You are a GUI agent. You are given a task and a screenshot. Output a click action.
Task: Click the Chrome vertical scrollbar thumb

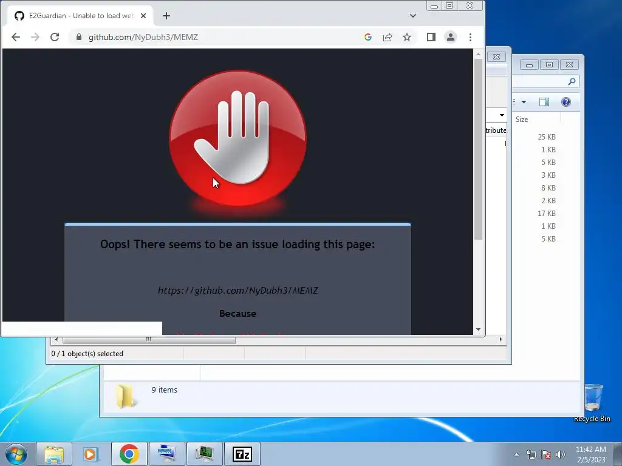coord(479,149)
